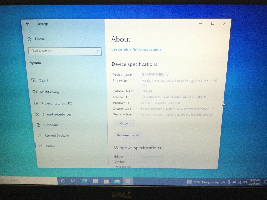267x200 pixels.
Task: Click the Windows specifications heading
Action: pos(137,148)
